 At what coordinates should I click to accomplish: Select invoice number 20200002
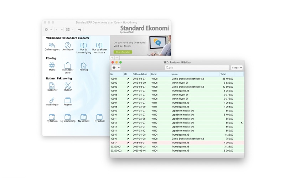pyautogui.click(x=116, y=151)
